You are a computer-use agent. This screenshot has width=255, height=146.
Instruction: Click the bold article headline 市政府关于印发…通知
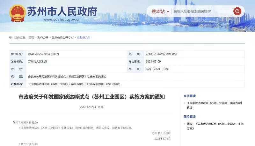click(x=91, y=96)
